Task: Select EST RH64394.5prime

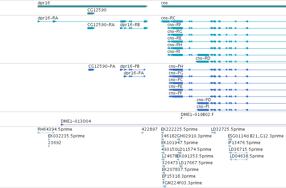Action: pos(55,129)
